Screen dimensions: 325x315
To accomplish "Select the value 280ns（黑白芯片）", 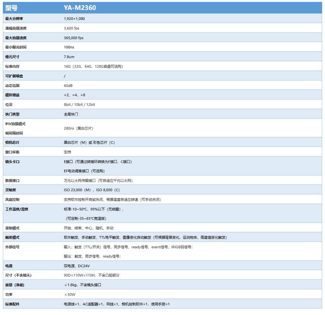I will 79,128.
